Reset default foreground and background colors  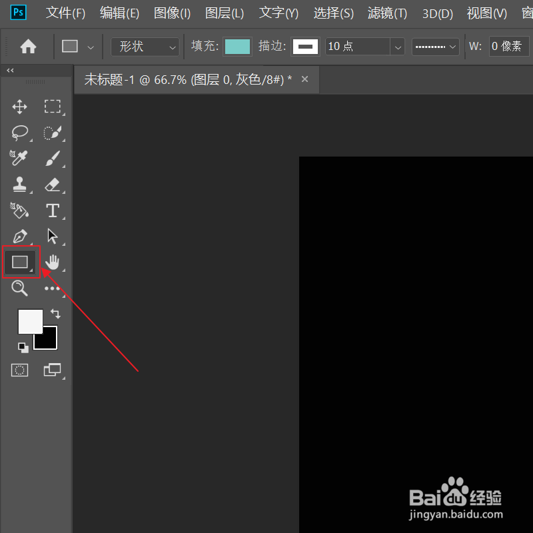(23, 347)
